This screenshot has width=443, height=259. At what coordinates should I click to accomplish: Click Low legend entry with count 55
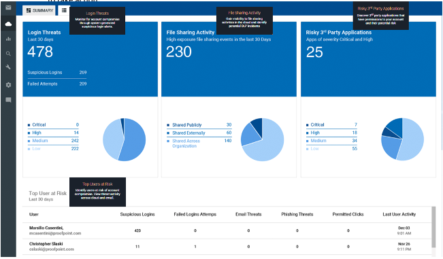331,149
